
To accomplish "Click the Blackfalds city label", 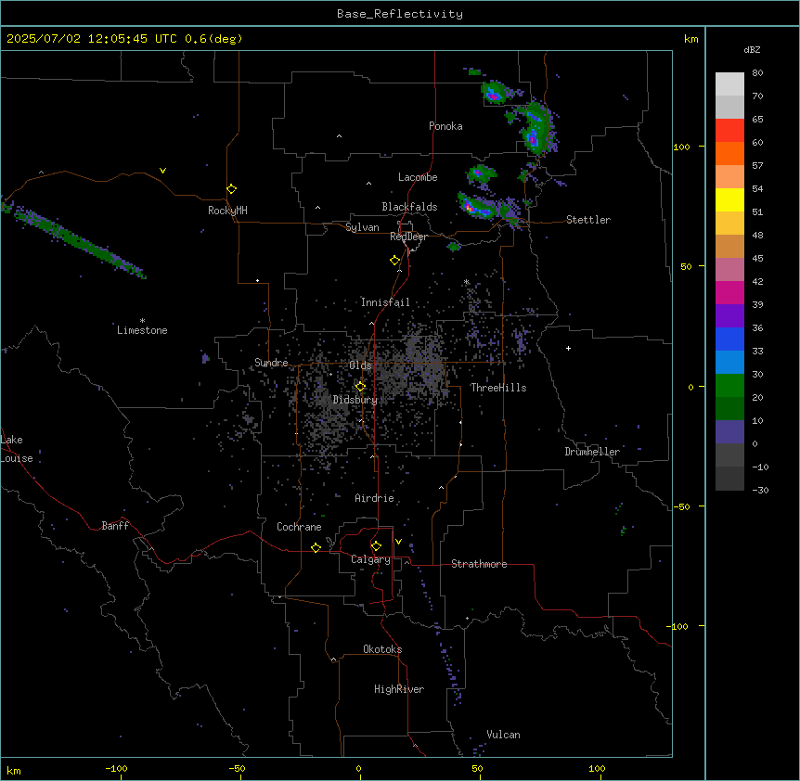I will coord(409,207).
